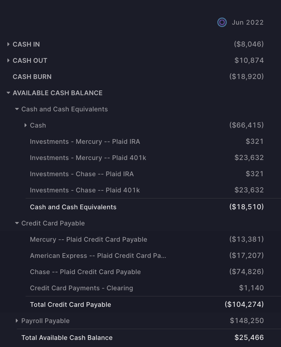Select the CASH BURN row
The width and height of the screenshot is (281, 347).
[140, 77]
